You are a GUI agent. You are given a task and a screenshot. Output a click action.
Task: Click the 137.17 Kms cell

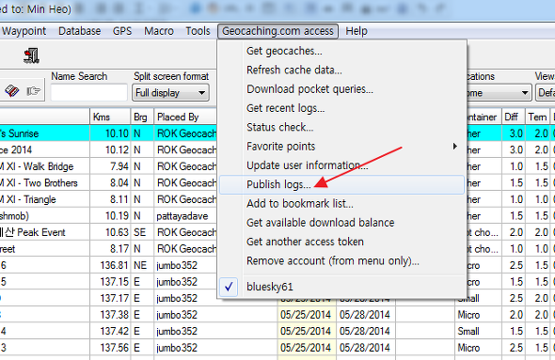point(110,299)
